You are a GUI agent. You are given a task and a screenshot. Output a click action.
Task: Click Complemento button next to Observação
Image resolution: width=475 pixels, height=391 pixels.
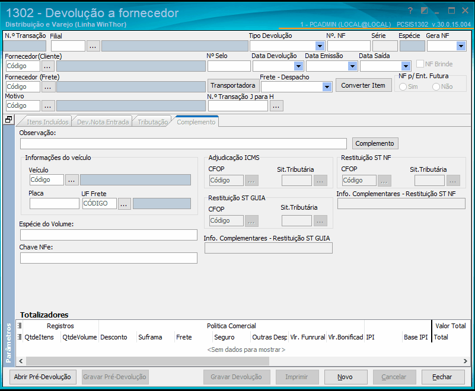pyautogui.click(x=375, y=143)
